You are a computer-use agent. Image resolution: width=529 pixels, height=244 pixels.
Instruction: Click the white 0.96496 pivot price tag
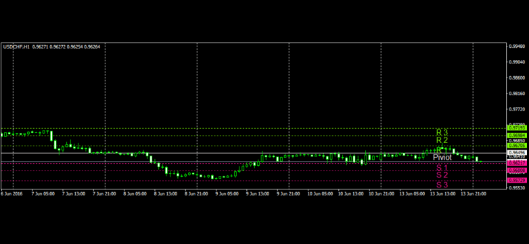point(517,152)
